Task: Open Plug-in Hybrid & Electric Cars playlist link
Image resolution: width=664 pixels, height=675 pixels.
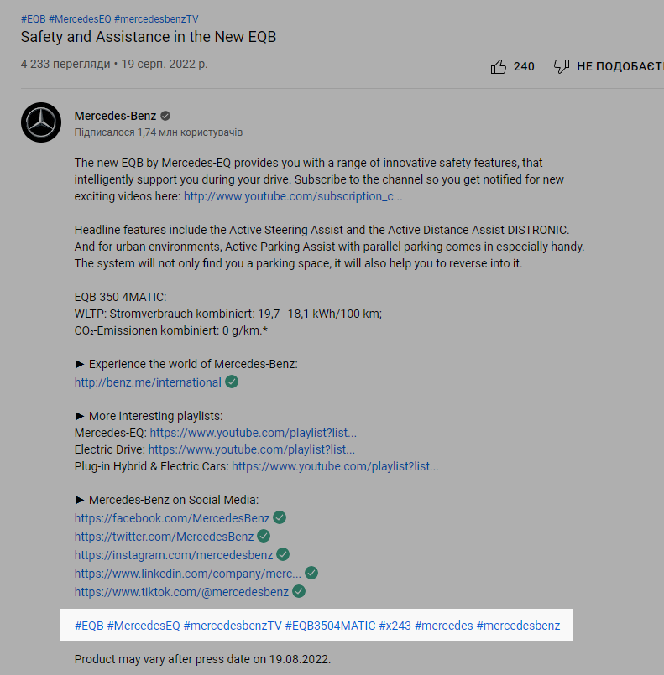Action: 335,467
